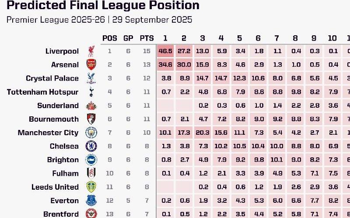Click the Crystal Palace club crest
This screenshot has width=350, height=218.
pos(91,78)
